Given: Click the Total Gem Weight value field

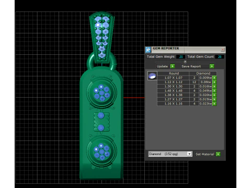Looking at the screenshot, I should 180,57.
